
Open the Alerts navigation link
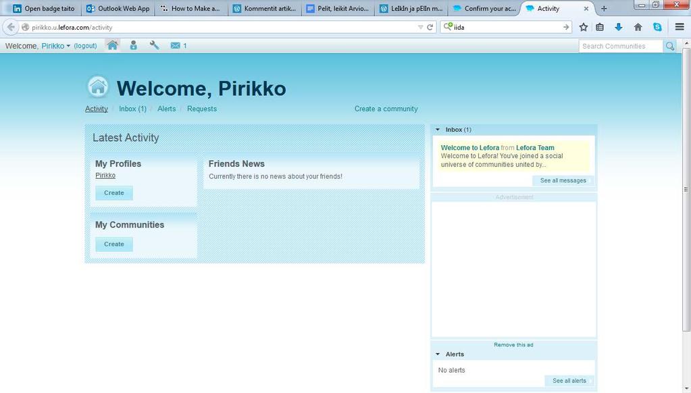(x=167, y=109)
